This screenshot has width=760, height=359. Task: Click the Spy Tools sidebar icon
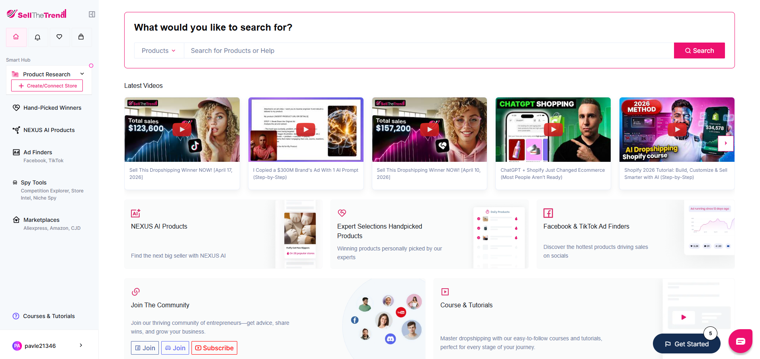pyautogui.click(x=15, y=182)
